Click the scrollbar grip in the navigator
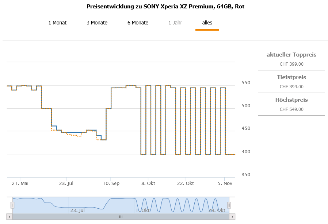Image resolution: width=328 pixels, height=224 pixels. click(121, 217)
